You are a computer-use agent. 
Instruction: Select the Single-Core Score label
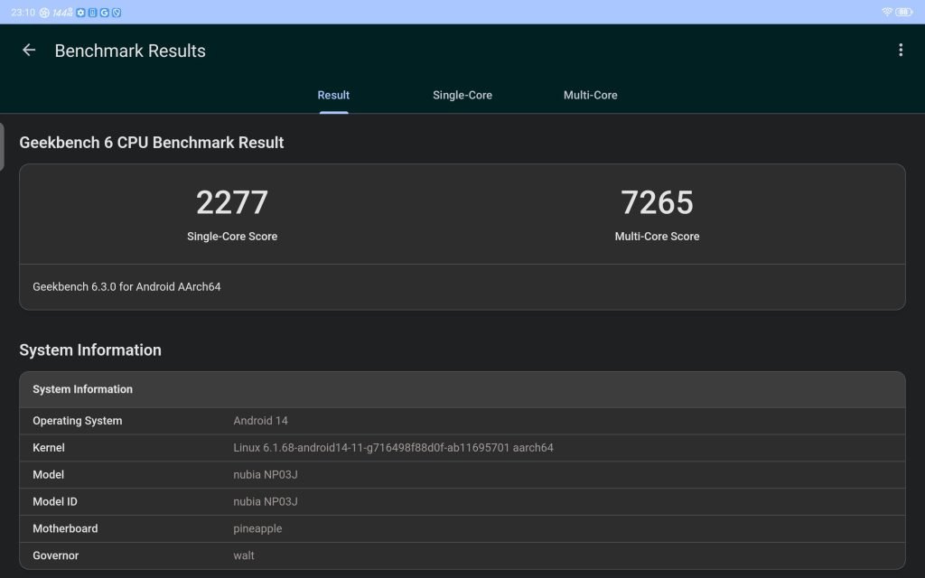pos(232,237)
